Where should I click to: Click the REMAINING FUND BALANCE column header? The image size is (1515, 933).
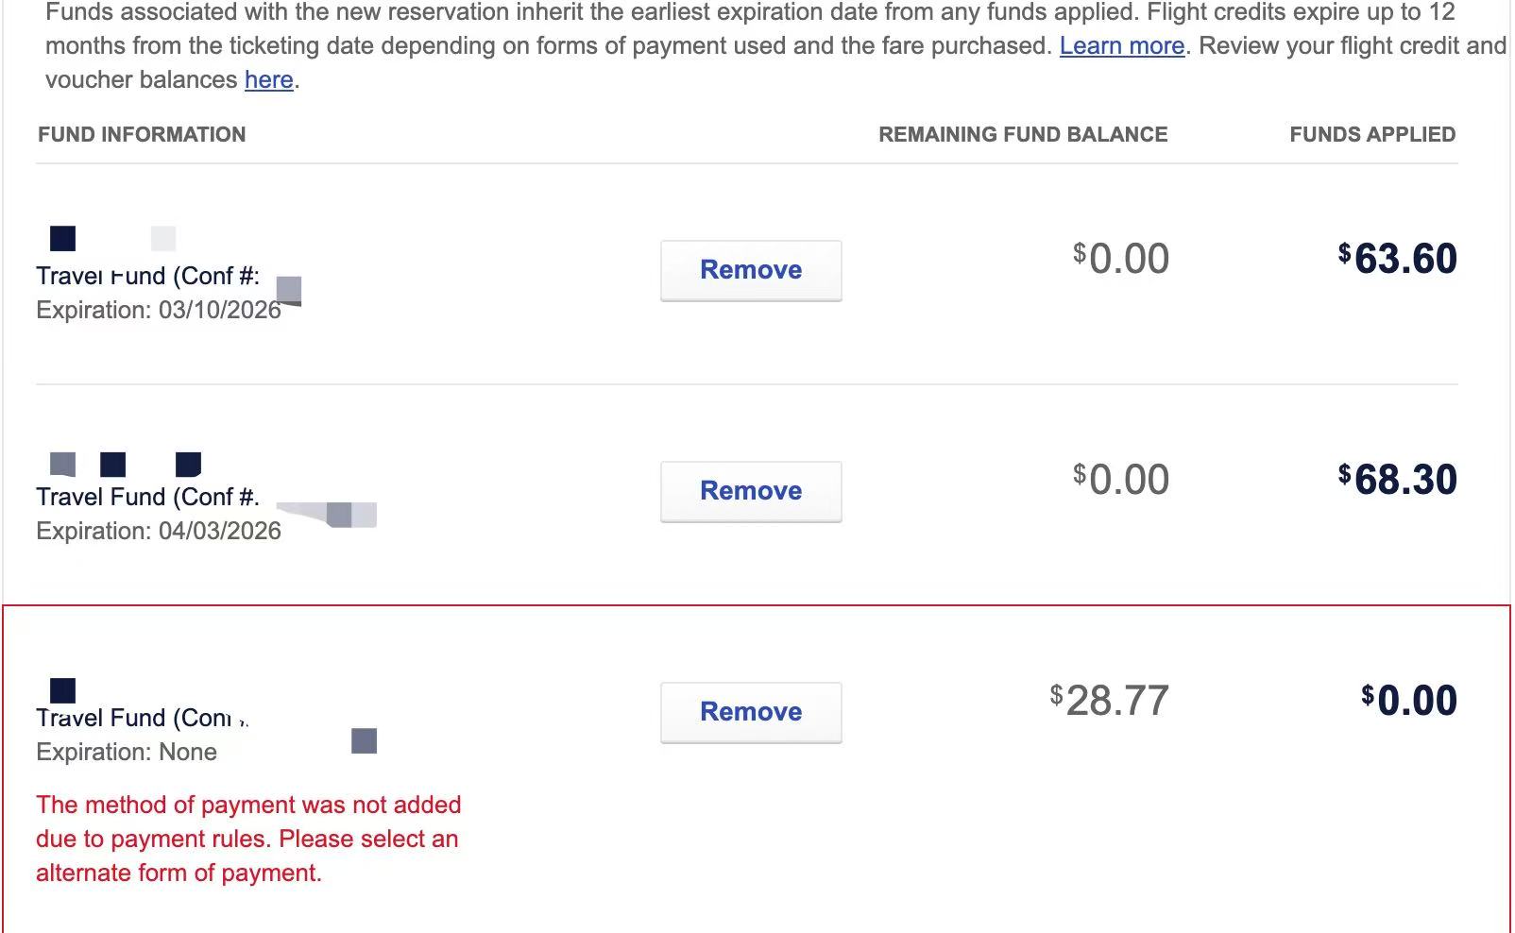click(x=1022, y=135)
